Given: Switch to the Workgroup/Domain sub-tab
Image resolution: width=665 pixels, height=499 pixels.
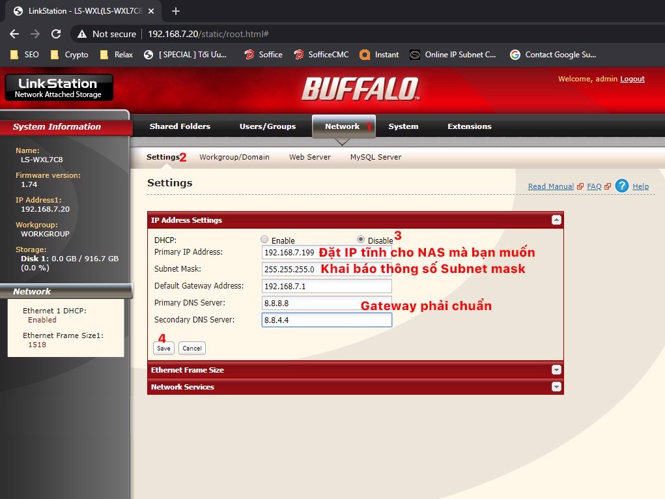Looking at the screenshot, I should (234, 157).
